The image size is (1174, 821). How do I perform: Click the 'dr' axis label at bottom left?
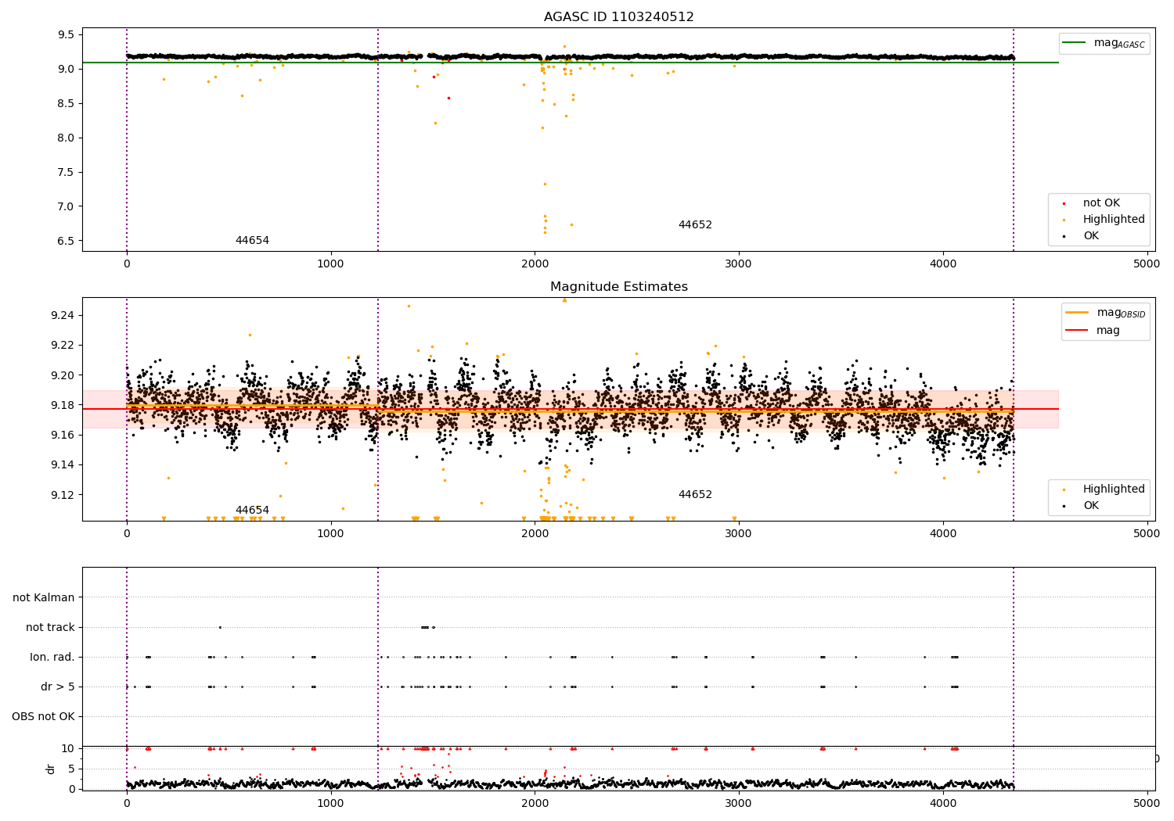[51, 769]
